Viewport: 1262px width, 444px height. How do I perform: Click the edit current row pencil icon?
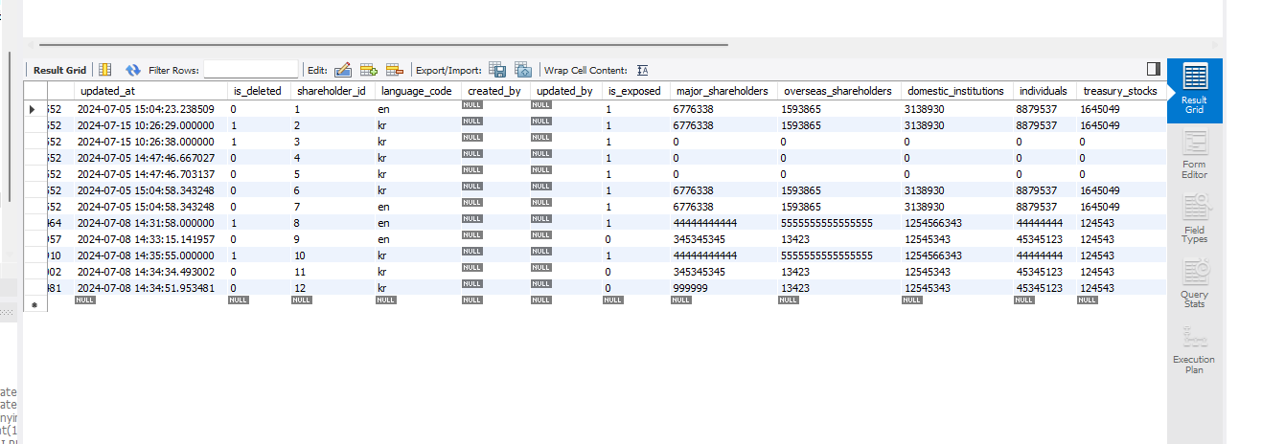coord(343,70)
